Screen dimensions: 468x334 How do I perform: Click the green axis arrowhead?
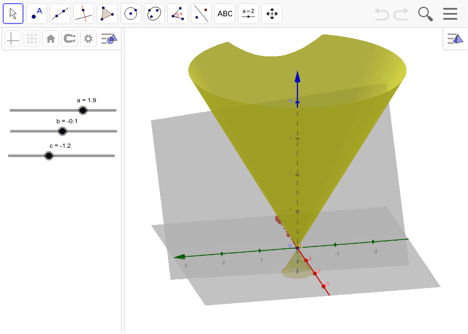[x=179, y=257]
